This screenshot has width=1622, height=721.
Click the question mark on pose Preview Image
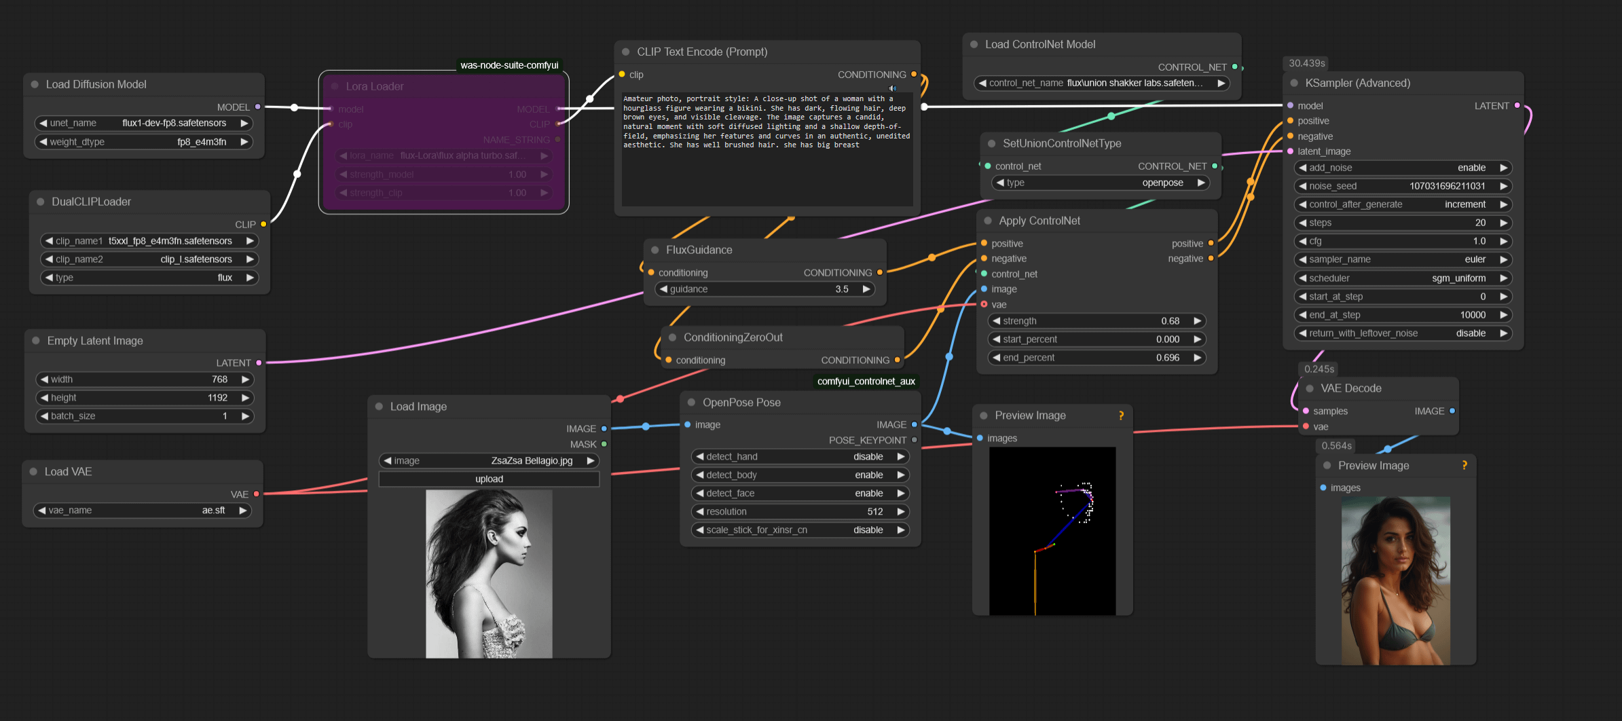(1121, 415)
